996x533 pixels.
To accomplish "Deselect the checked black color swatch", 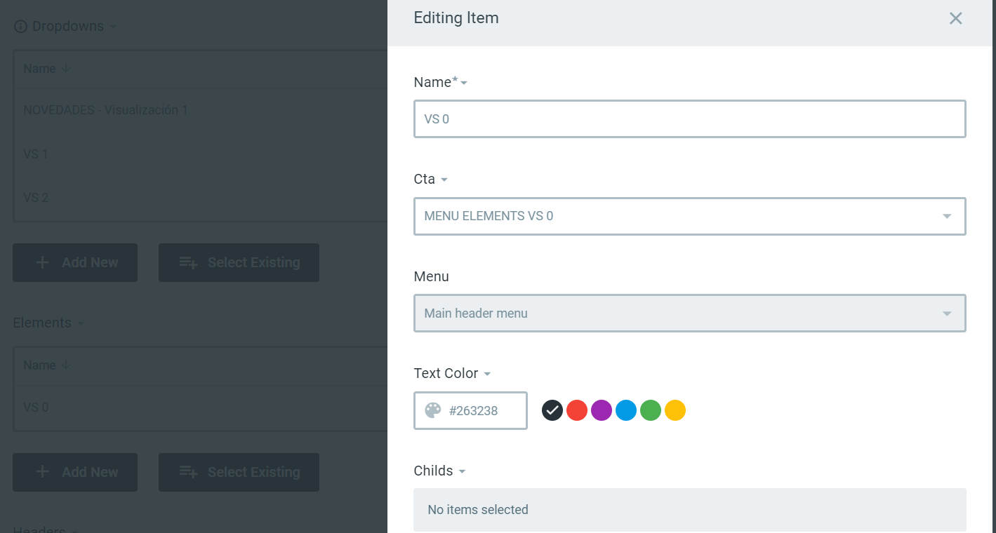I will [552, 410].
